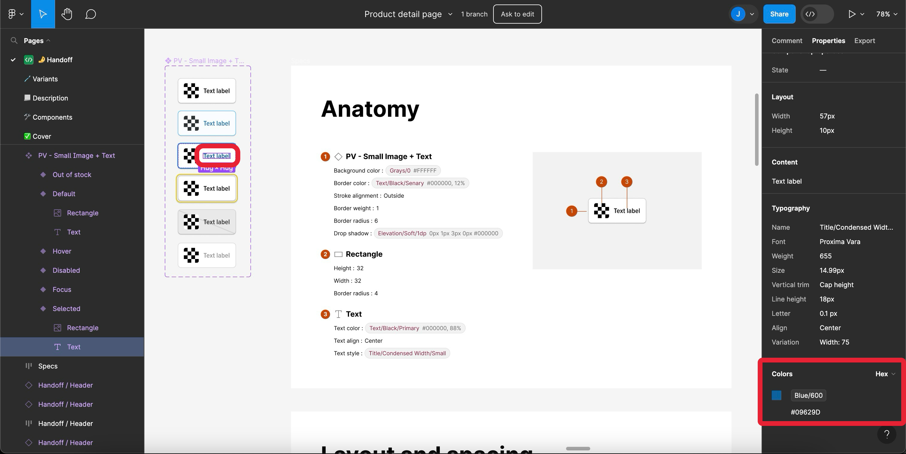
Task: Click the search magnifier in Pages
Action: 14,40
